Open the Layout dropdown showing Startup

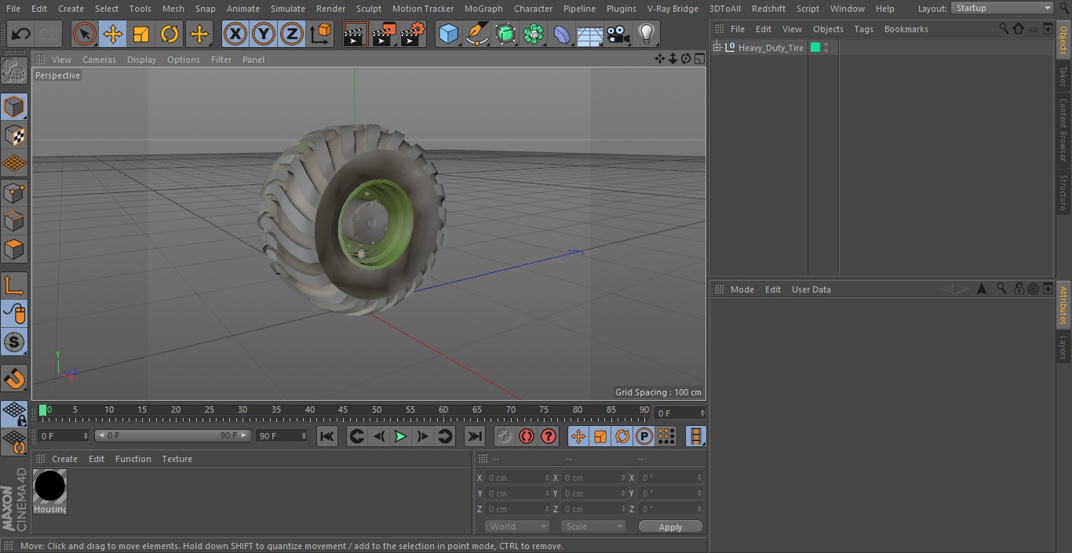pos(1002,8)
